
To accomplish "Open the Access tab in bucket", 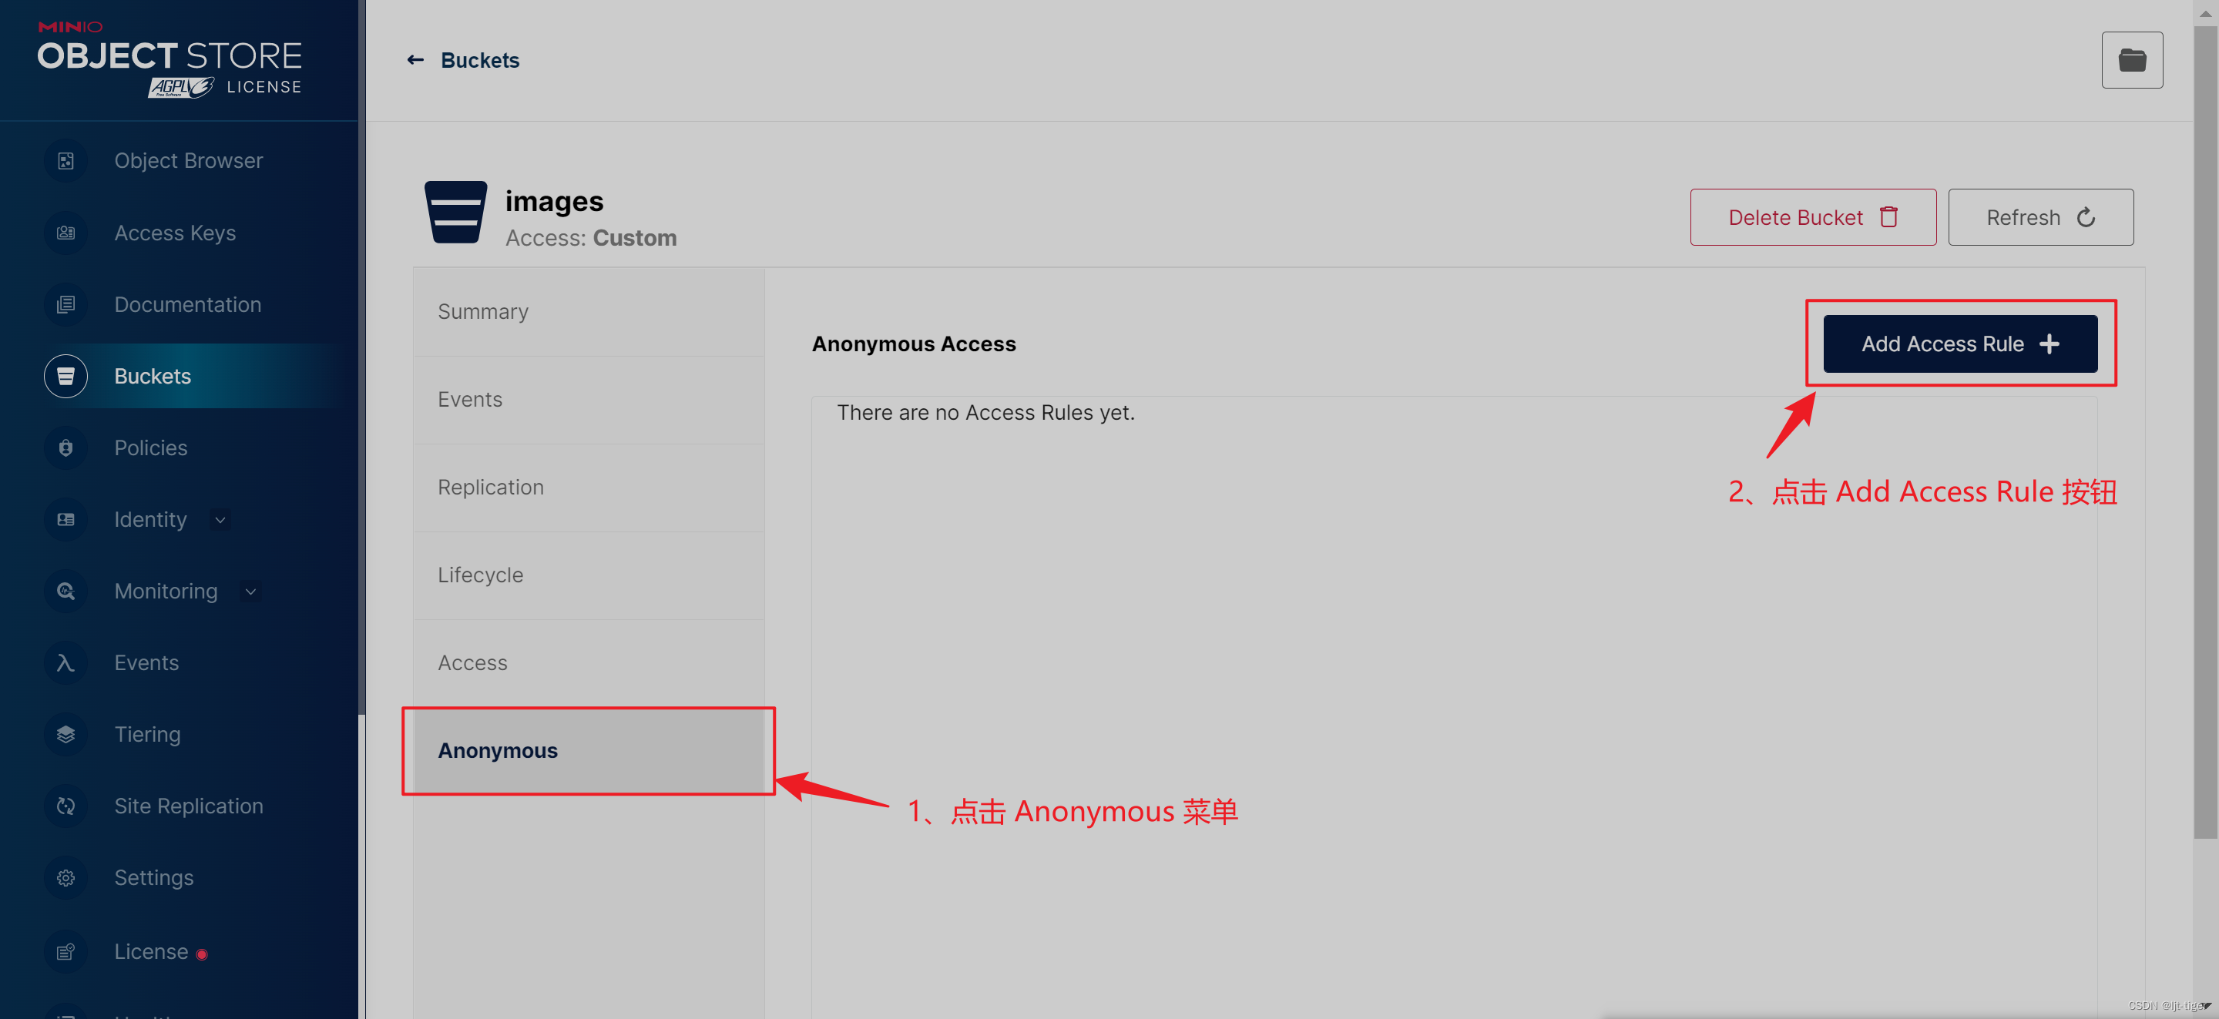I will pos(472,662).
